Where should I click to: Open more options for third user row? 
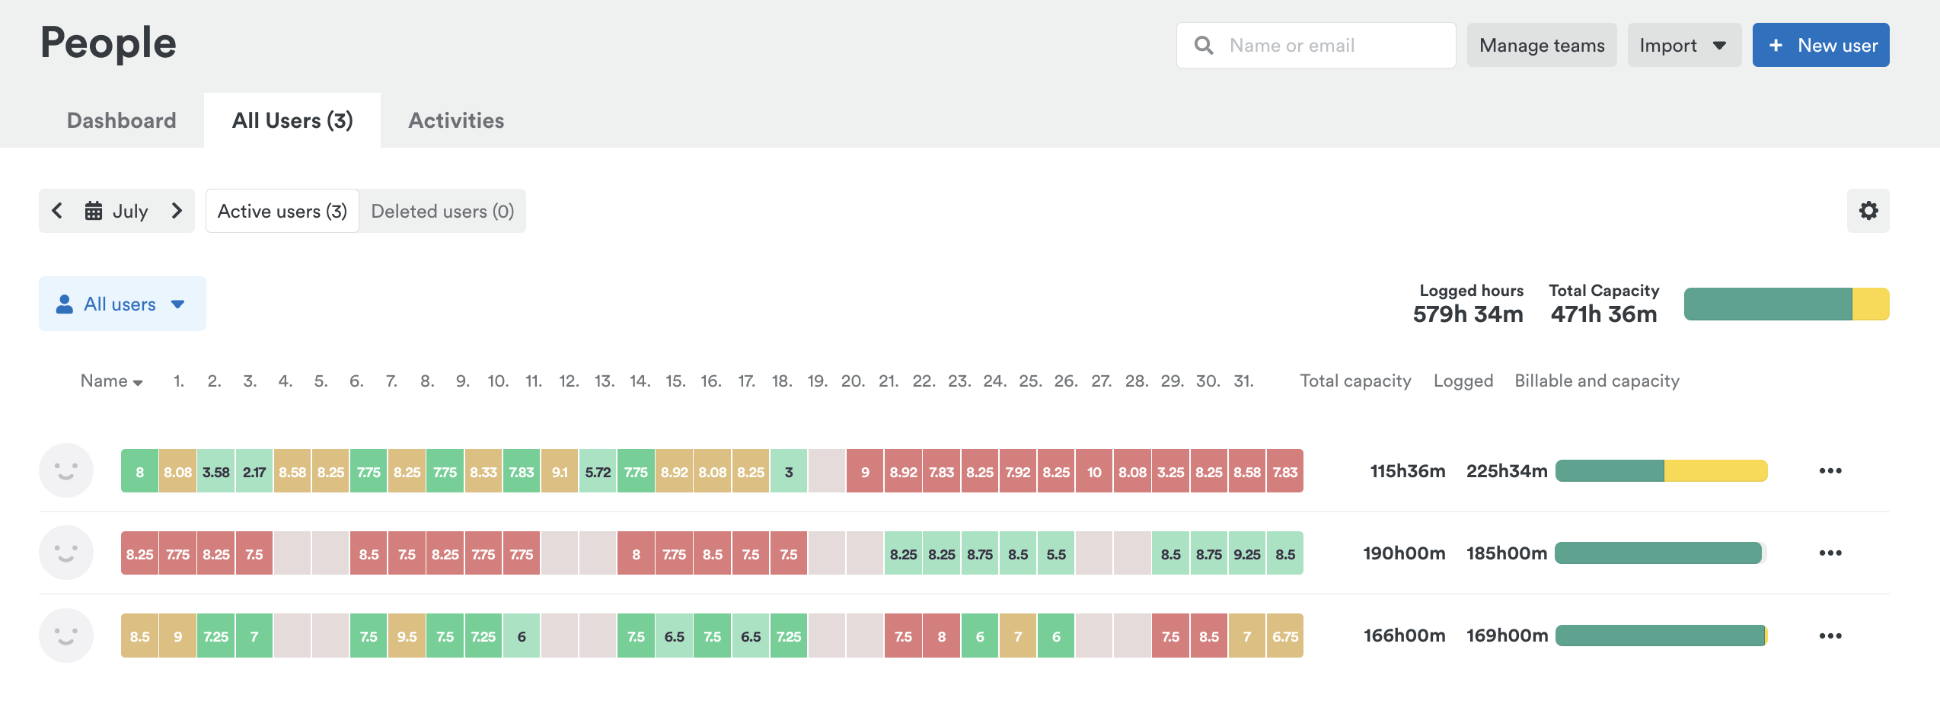point(1830,636)
